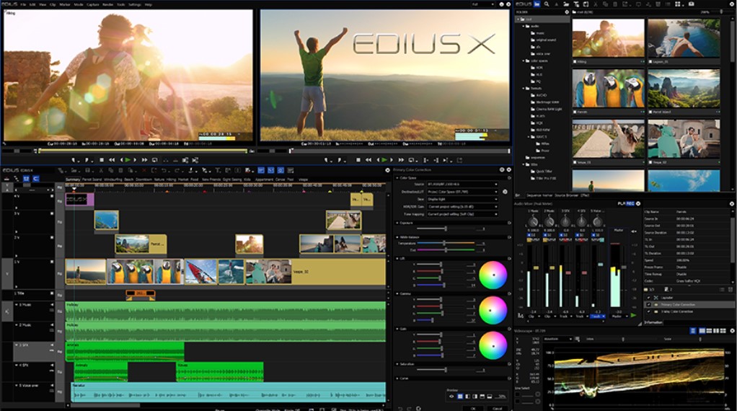Click Set In point in source Player
This screenshot has height=411, width=737.
click(x=74, y=160)
